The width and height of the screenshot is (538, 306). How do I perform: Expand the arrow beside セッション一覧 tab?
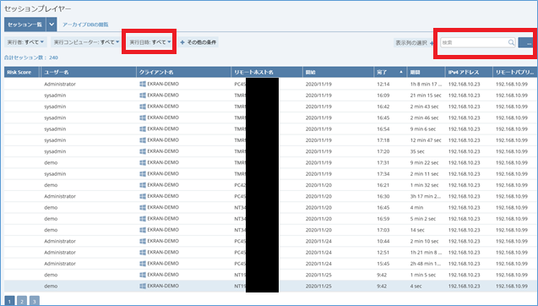52,25
